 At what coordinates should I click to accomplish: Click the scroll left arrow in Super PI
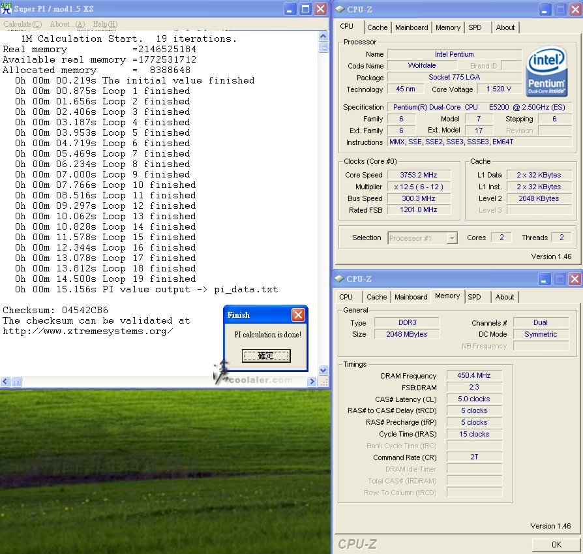[5, 381]
